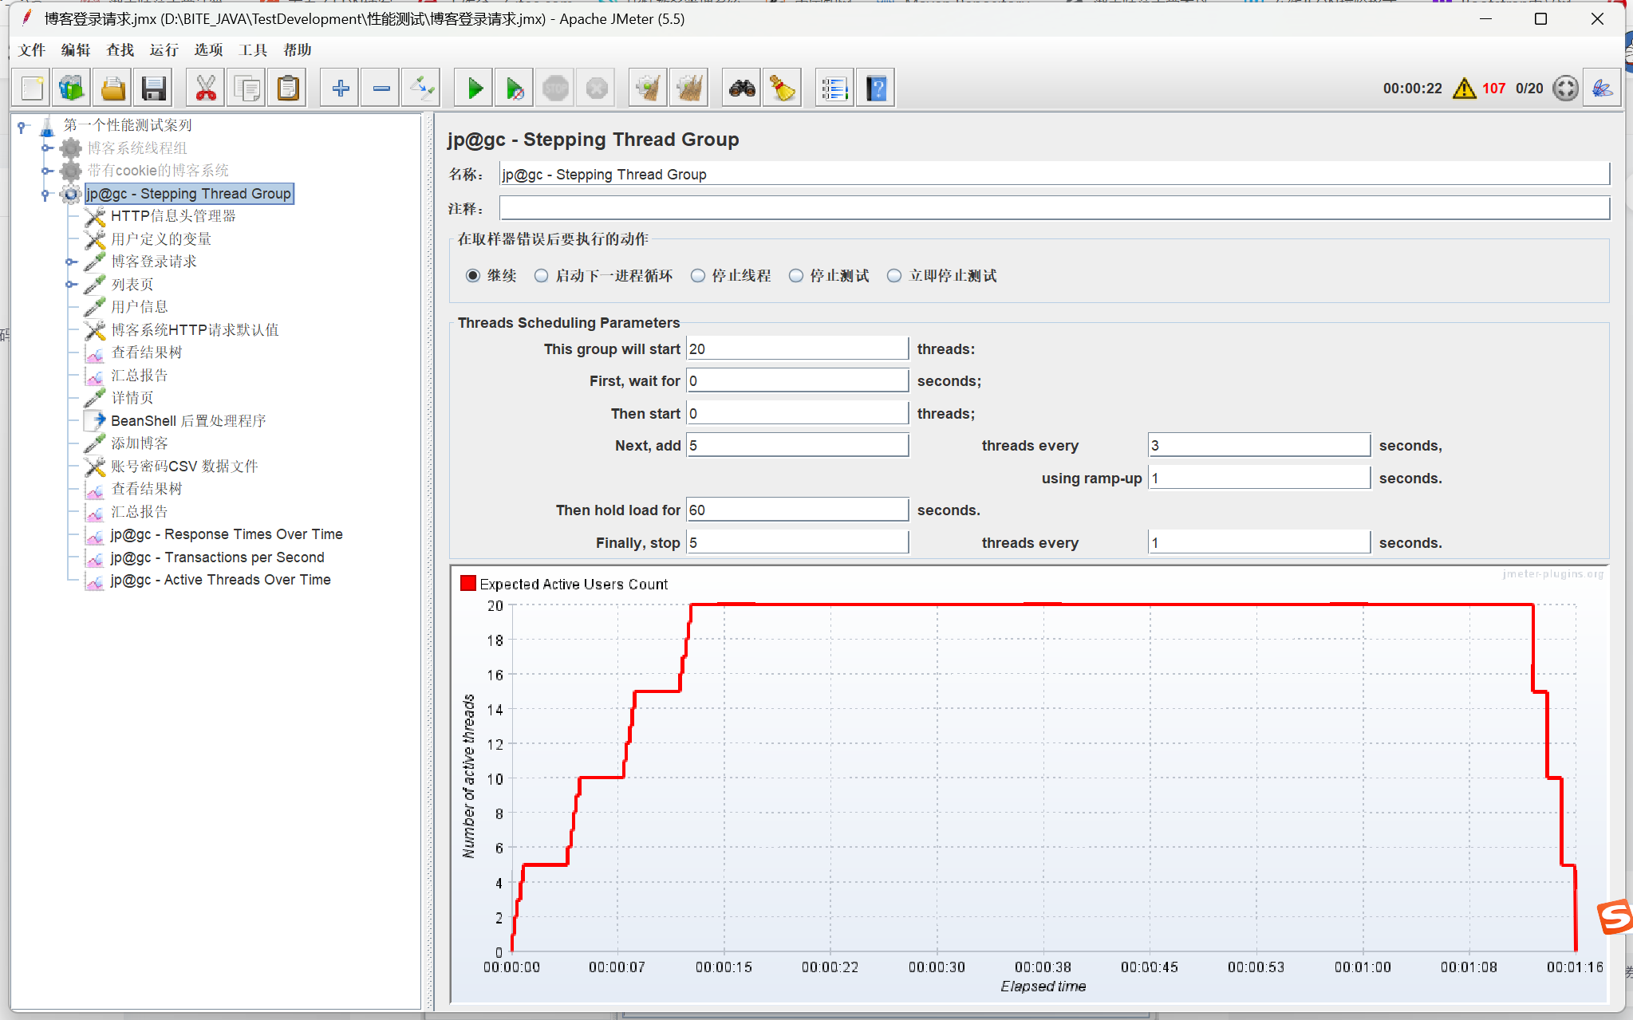Collapse the Stepping Thread Group node
Viewport: 1633px width, 1020px height.
(45, 194)
